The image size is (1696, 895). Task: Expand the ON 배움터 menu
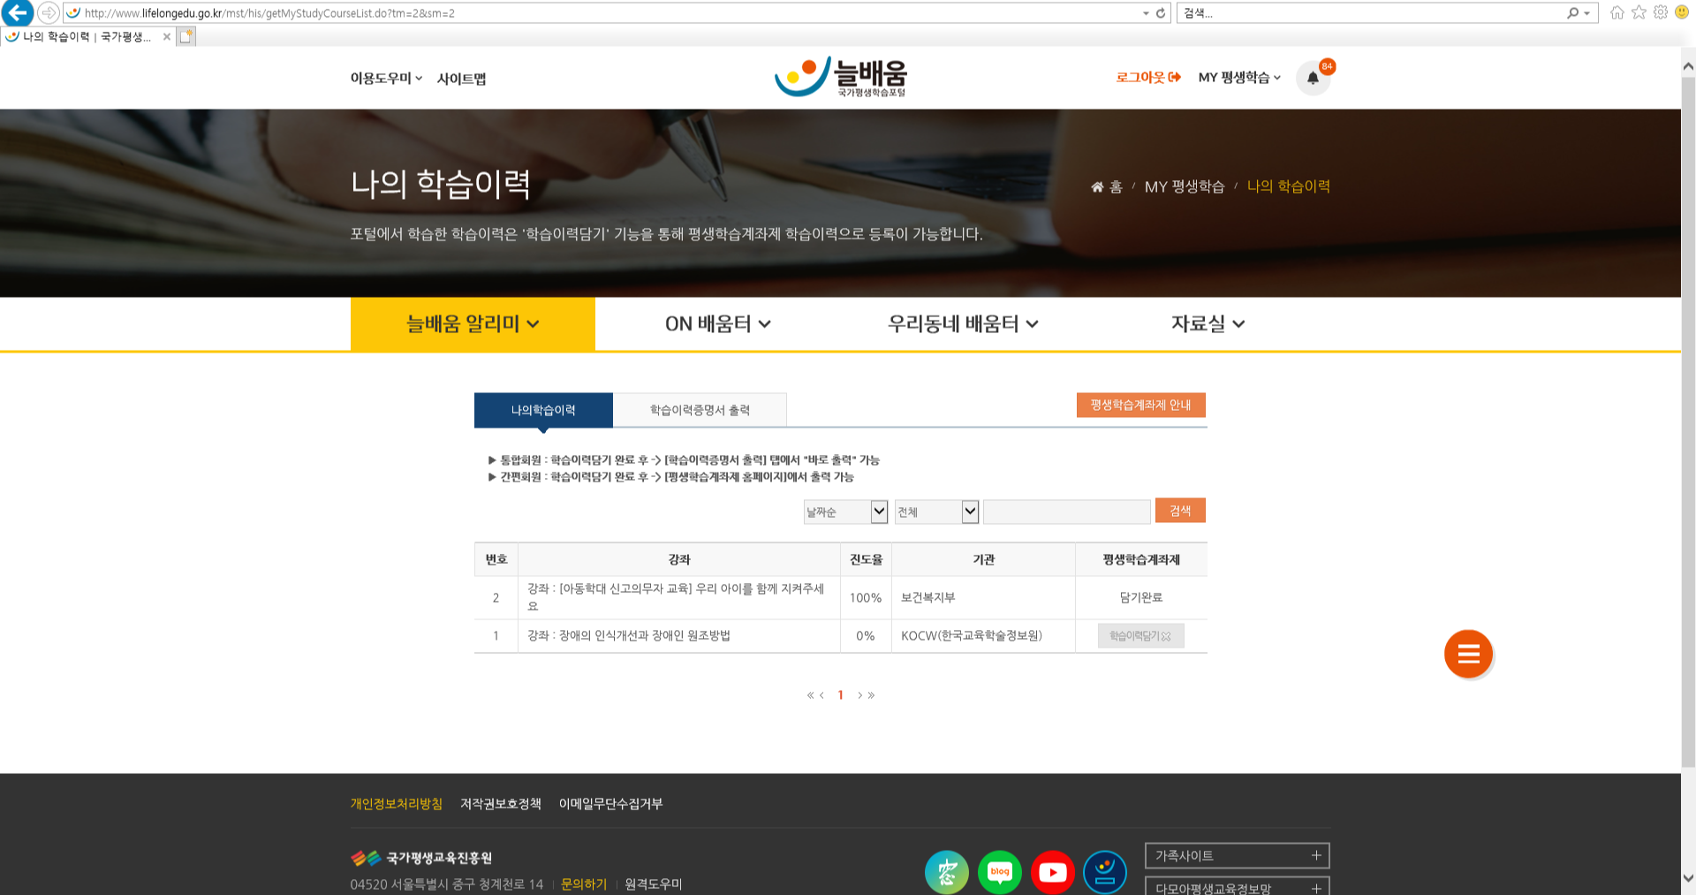717,324
